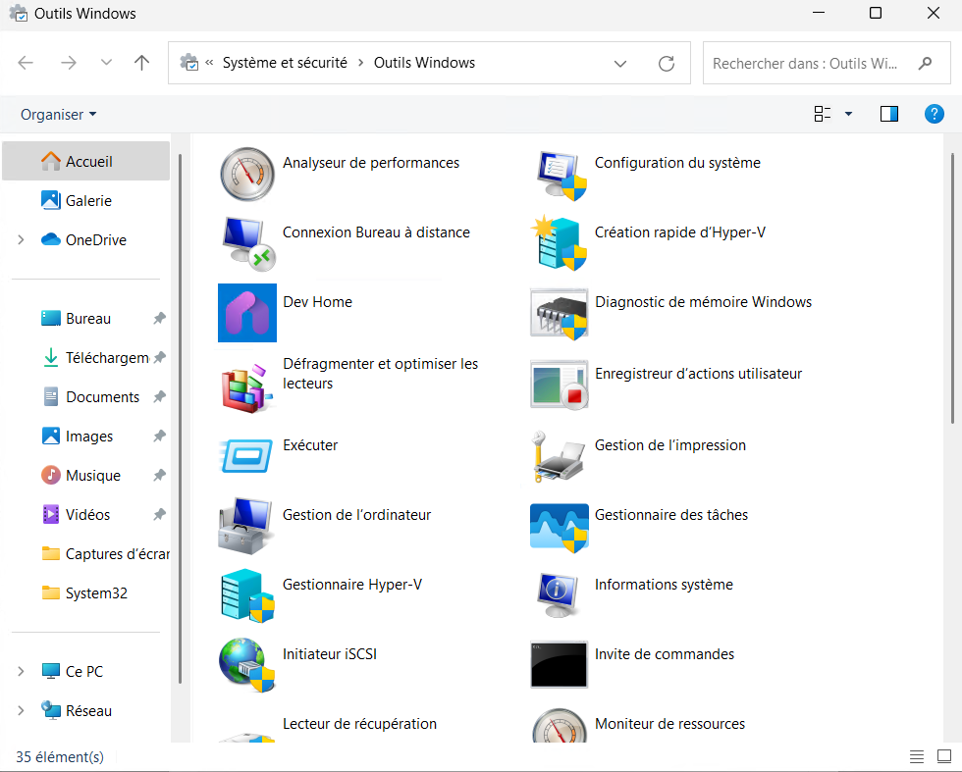The height and width of the screenshot is (772, 962).
Task: Open the Invite de commandes icon
Action: click(x=559, y=665)
